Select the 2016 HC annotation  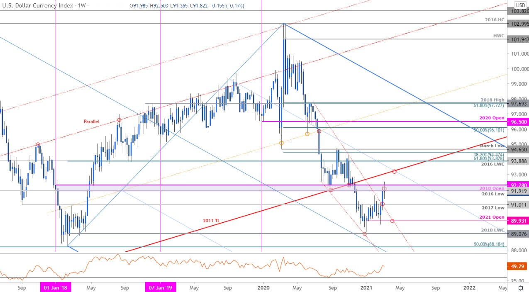[494, 20]
